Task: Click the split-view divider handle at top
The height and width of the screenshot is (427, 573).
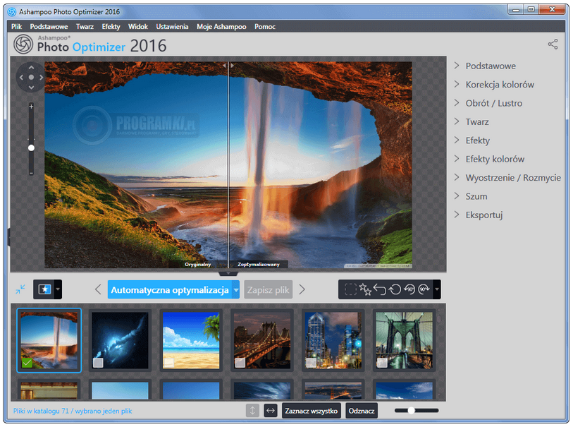Action: point(228,66)
